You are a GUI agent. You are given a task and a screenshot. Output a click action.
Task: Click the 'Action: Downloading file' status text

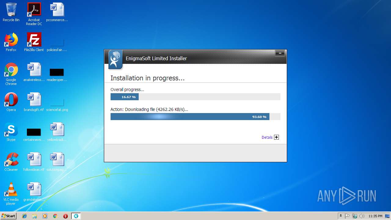[x=149, y=109]
